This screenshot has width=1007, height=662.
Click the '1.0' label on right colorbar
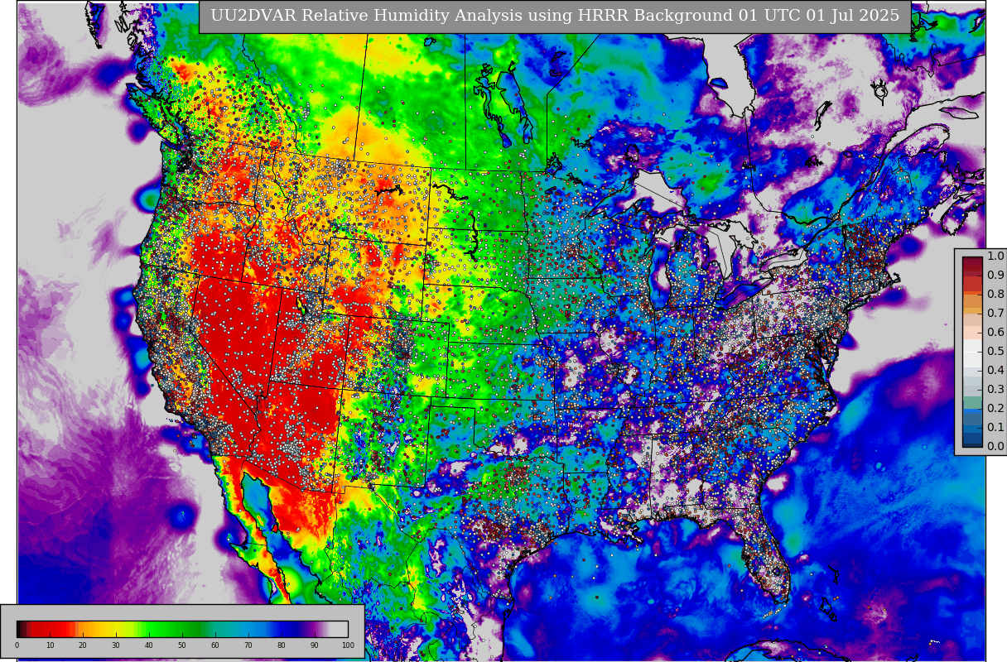(x=995, y=257)
